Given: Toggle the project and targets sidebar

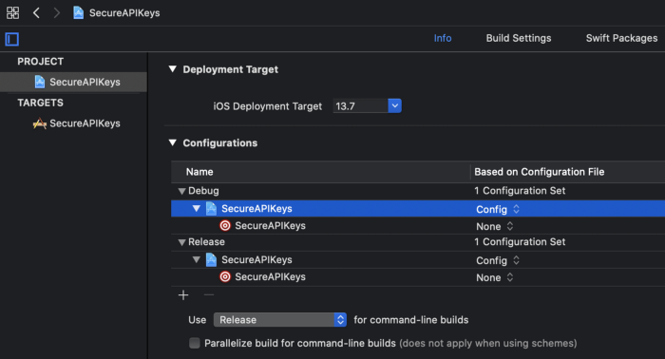Looking at the screenshot, I should 11,40.
